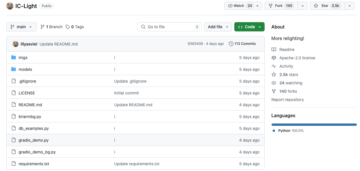Click lllyasviel's avatar in the commit bar
This screenshot has width=360, height=171.
16,44
